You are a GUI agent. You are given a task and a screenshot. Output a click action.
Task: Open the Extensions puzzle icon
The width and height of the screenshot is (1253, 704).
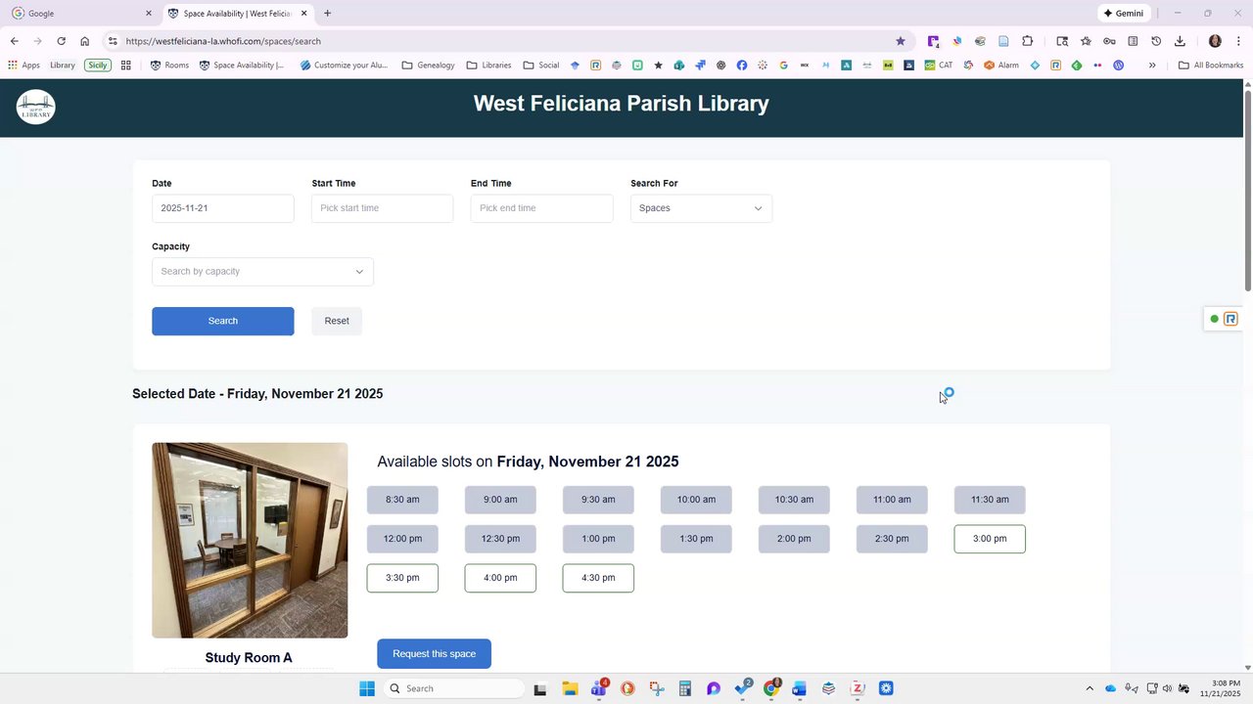1027,41
